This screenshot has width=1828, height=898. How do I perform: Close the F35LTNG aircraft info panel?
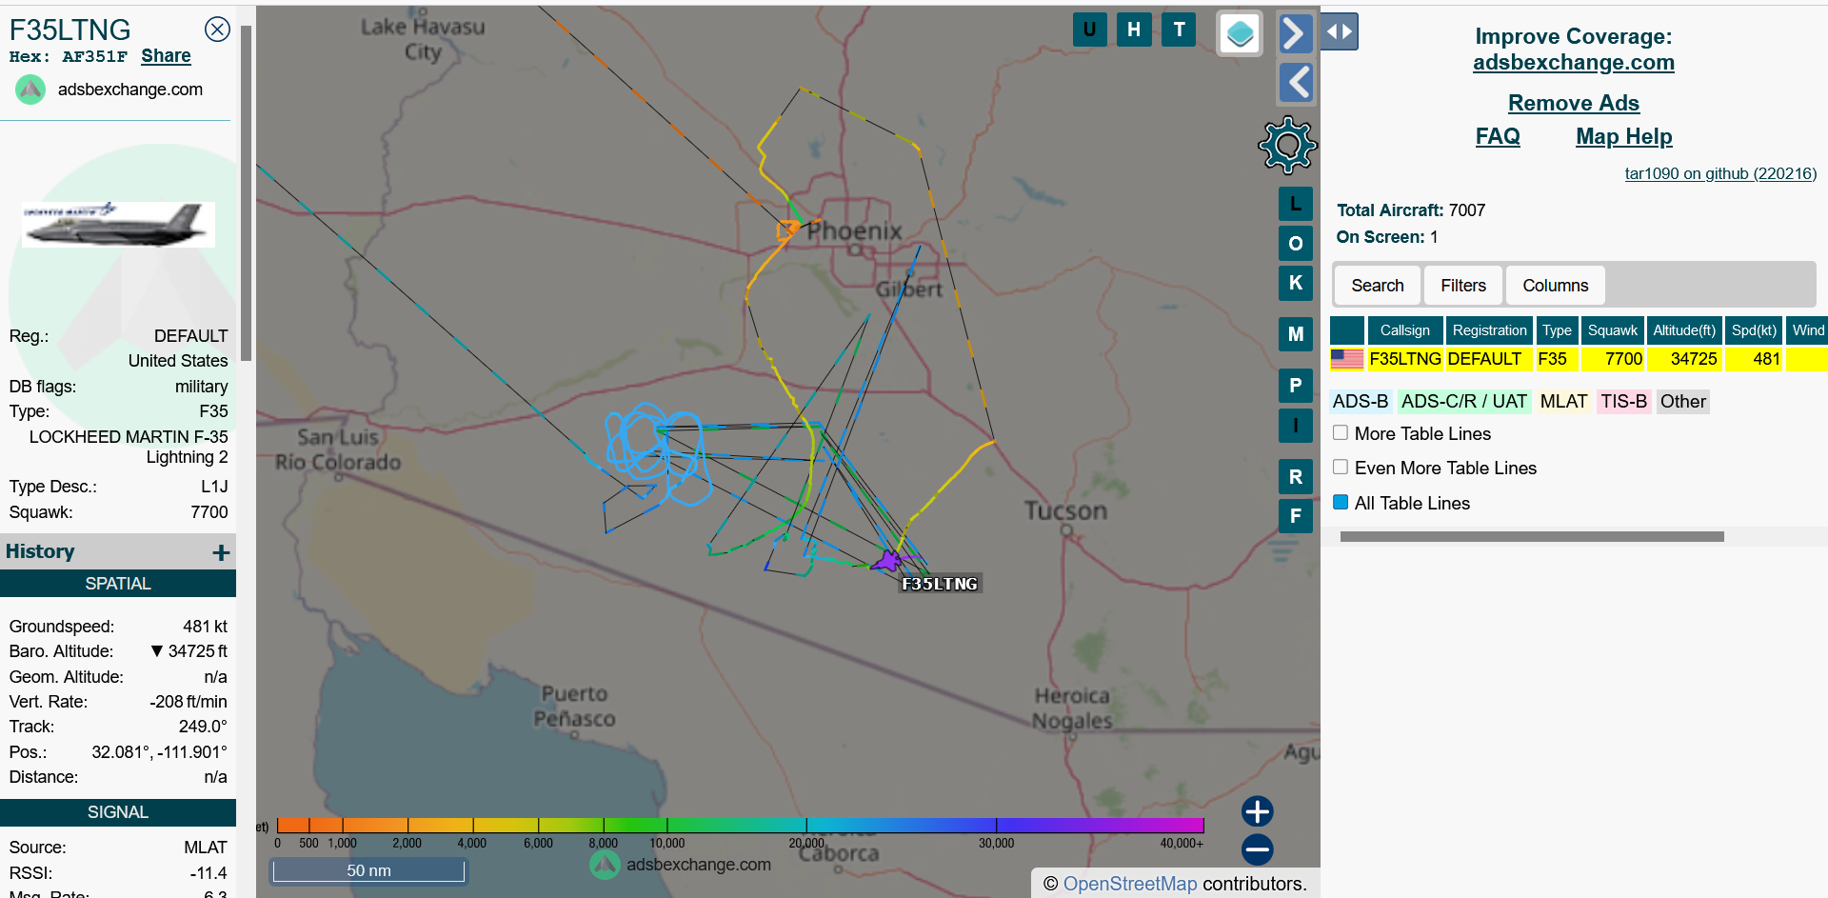tap(217, 30)
